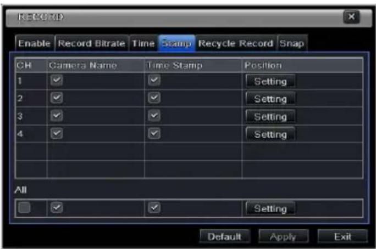The width and height of the screenshot is (376, 249).
Task: Click the All label
Action: (x=21, y=190)
